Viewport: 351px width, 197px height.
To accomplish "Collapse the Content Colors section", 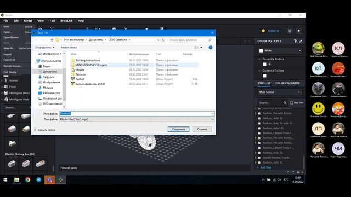I will pos(259,71).
